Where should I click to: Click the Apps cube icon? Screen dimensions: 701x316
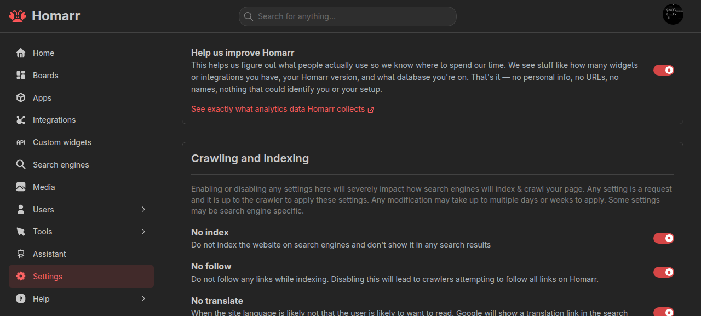point(21,98)
